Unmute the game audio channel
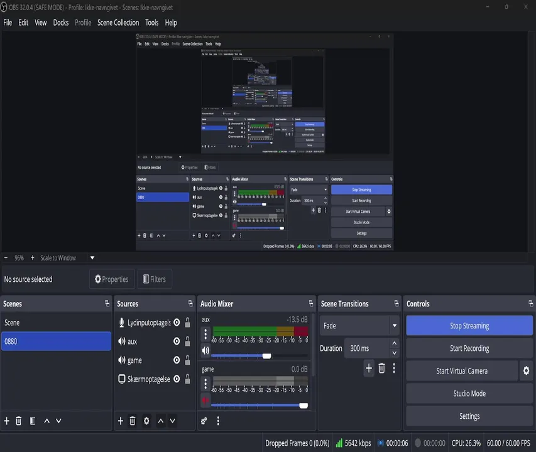This screenshot has width=536, height=452. [x=205, y=400]
